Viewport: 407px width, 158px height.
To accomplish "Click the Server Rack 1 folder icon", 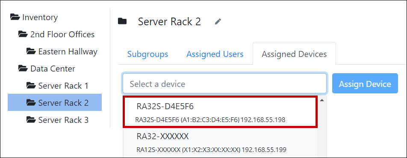I will [x=31, y=86].
